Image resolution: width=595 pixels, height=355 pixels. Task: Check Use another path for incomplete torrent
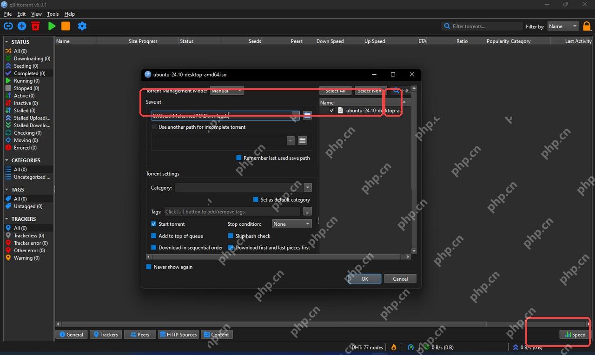pyautogui.click(x=154, y=127)
